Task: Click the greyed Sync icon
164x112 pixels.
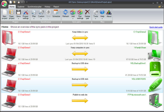Action: click(x=49, y=12)
